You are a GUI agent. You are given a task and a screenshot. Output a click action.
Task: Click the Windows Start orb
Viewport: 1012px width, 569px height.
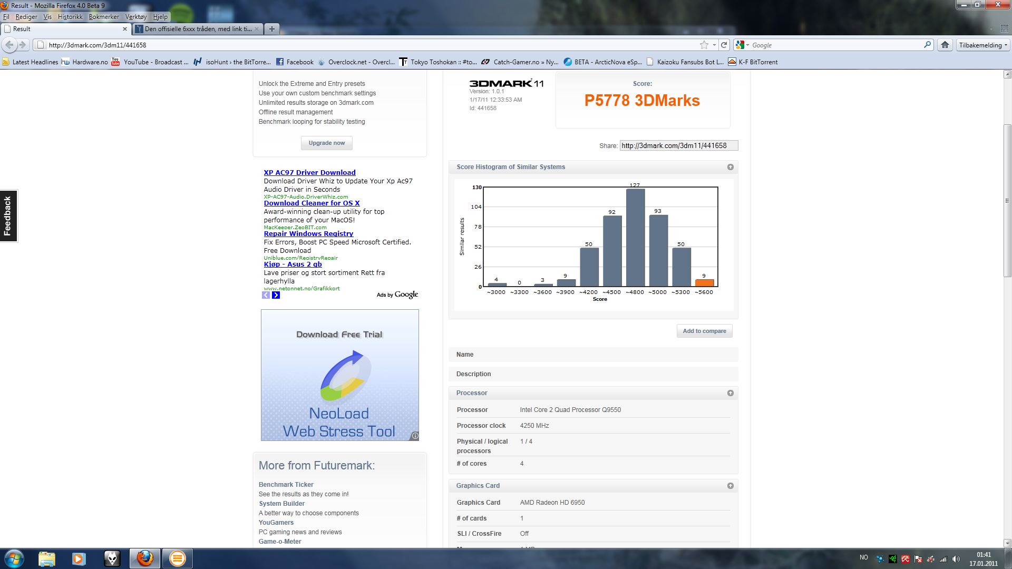pos(14,558)
